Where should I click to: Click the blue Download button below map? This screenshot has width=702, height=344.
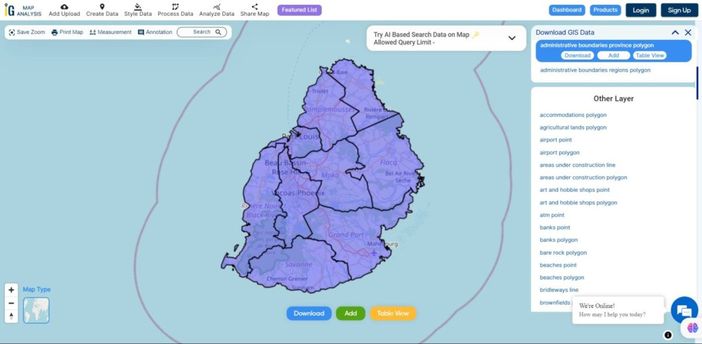pos(309,314)
